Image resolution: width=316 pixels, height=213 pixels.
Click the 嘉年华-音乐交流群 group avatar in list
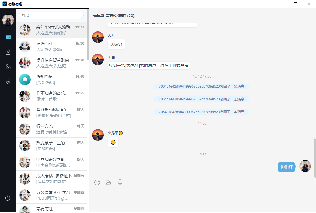point(25,30)
